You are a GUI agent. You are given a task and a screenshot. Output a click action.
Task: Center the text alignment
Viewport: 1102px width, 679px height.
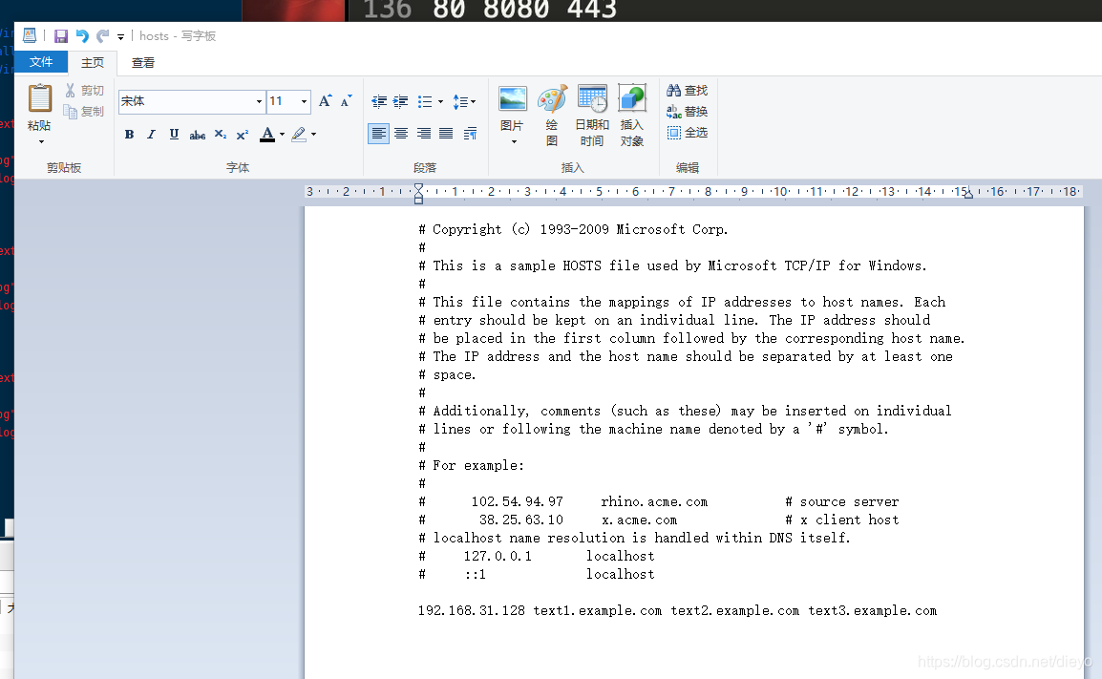[401, 134]
